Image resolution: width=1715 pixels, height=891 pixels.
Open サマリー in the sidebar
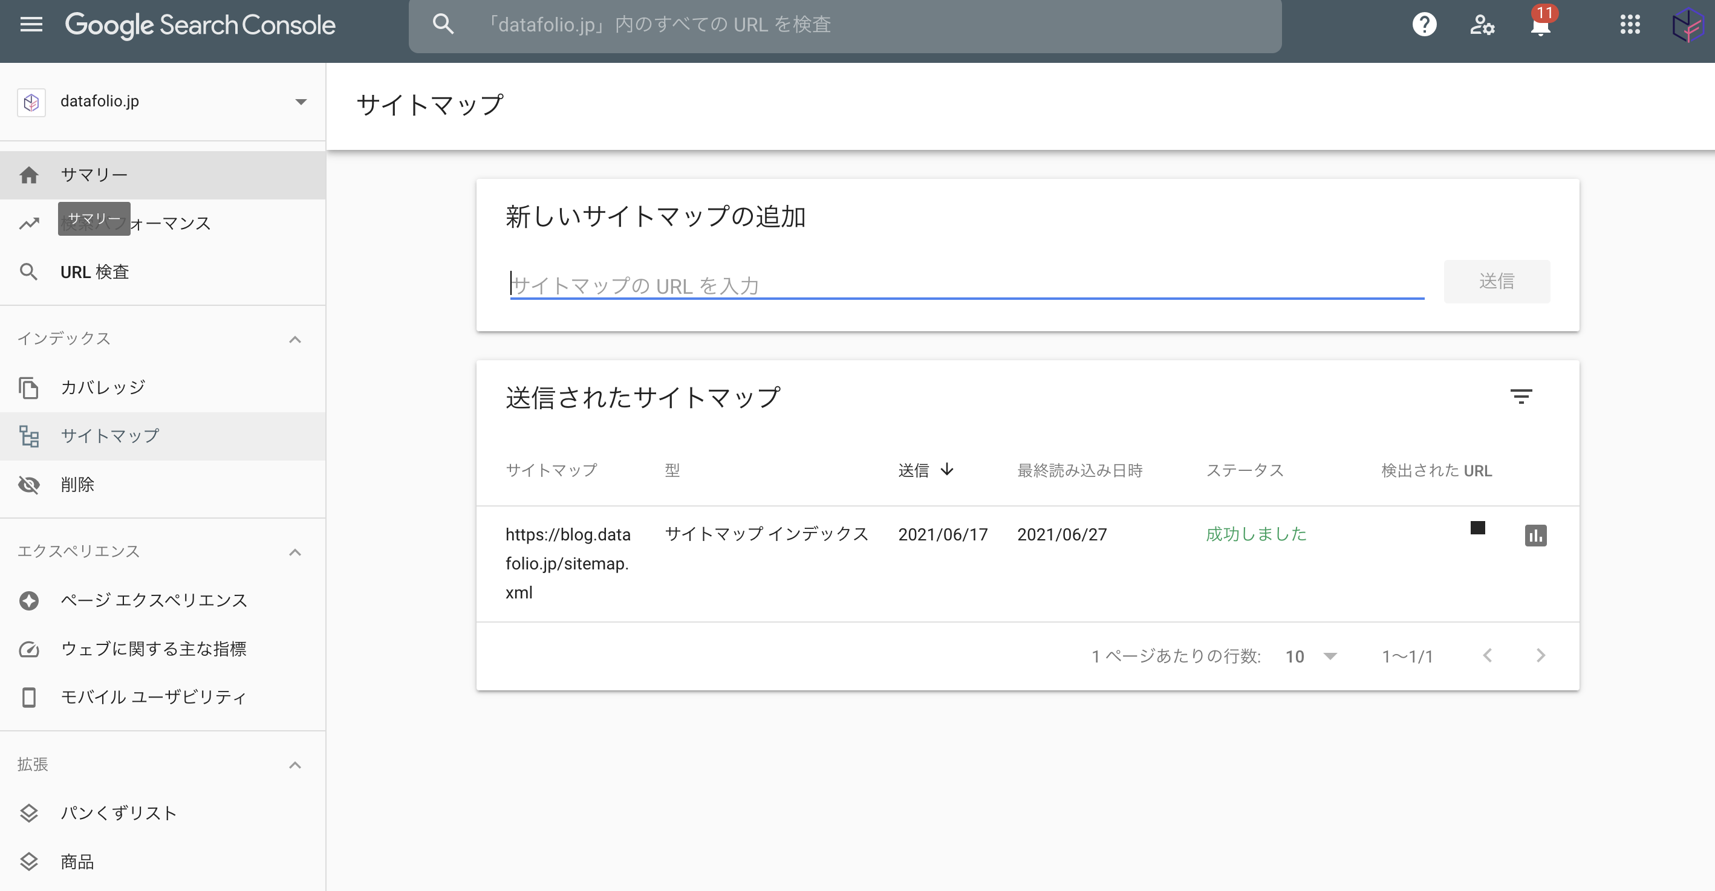click(163, 175)
